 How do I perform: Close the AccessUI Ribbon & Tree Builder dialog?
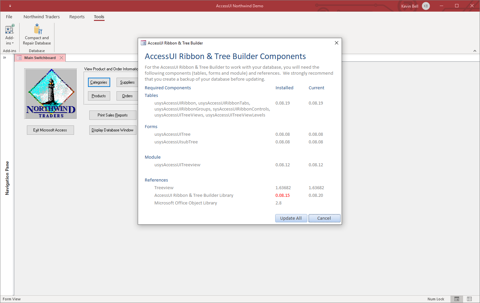click(x=337, y=43)
